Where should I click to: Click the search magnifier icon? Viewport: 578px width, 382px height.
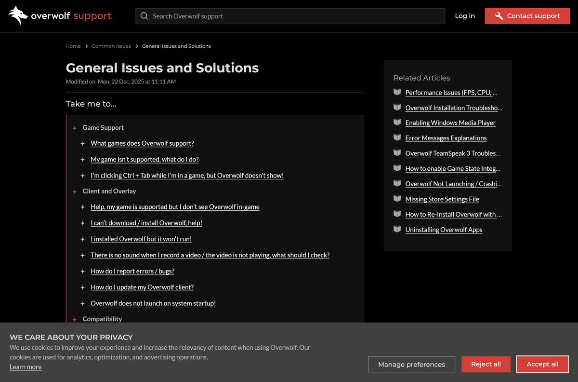144,16
